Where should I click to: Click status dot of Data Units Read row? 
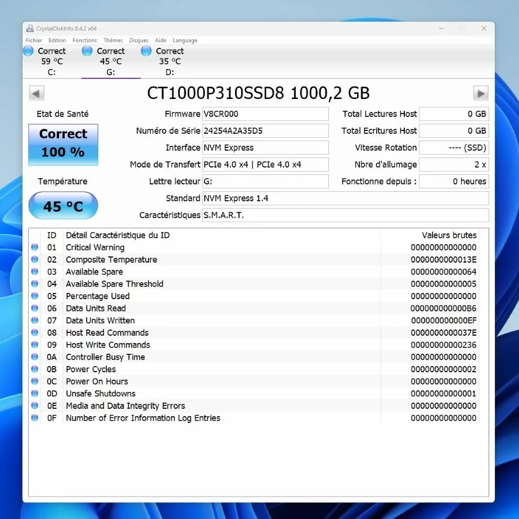pos(35,308)
